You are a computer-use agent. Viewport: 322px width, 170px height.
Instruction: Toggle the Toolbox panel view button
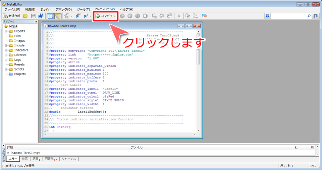tap(58, 16)
